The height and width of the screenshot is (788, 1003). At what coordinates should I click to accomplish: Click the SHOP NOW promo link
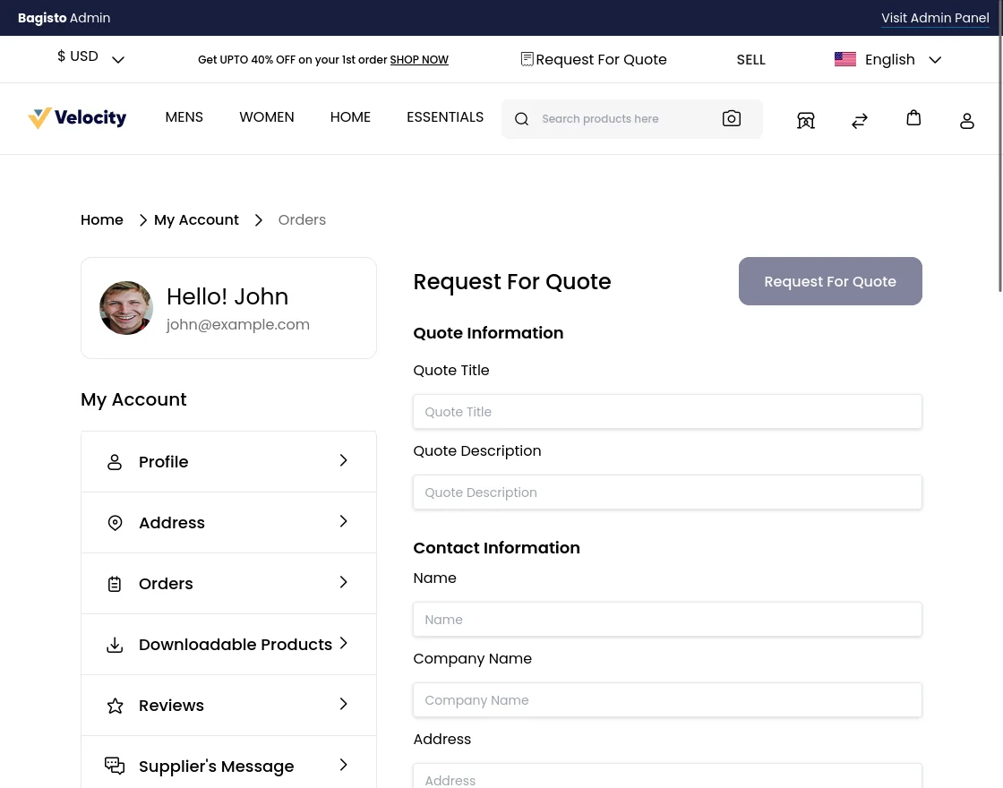point(419,60)
